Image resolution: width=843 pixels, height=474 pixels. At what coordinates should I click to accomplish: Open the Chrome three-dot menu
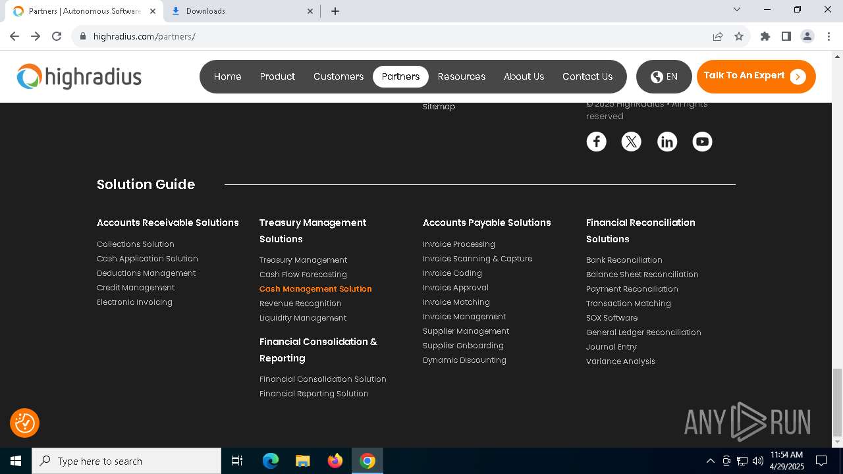click(x=829, y=36)
